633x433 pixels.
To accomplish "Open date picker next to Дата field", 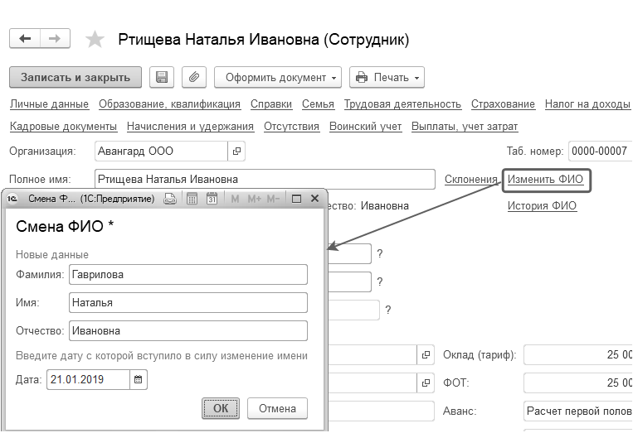I will (139, 379).
